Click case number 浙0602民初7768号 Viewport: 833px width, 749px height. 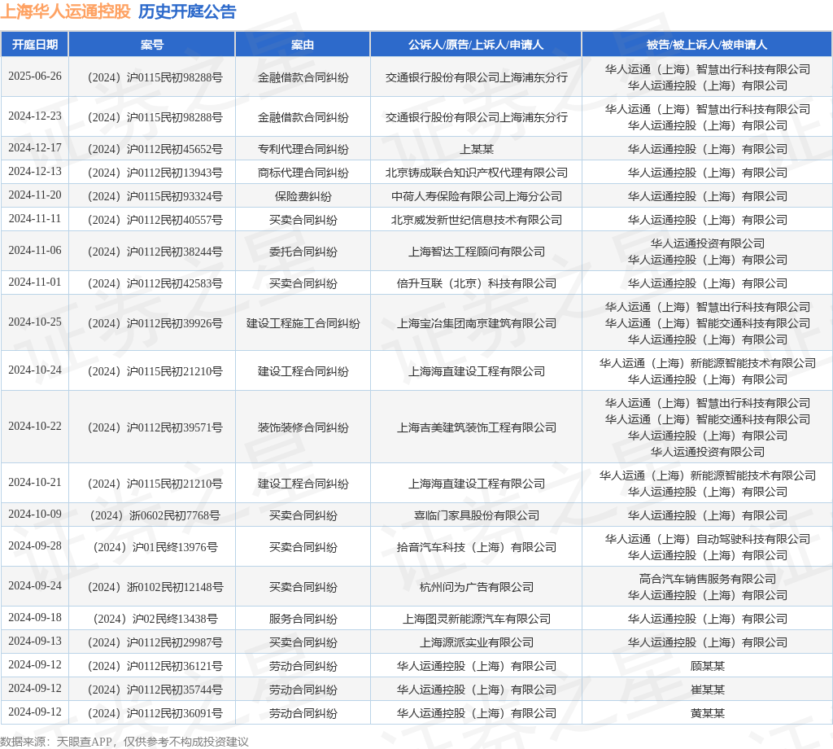[155, 515]
